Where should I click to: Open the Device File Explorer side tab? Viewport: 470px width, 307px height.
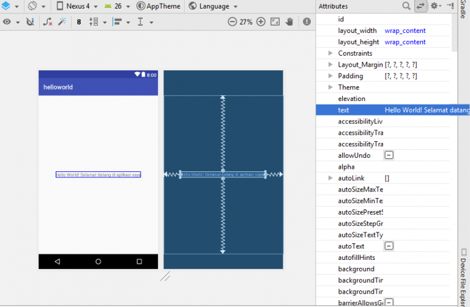pyautogui.click(x=463, y=275)
